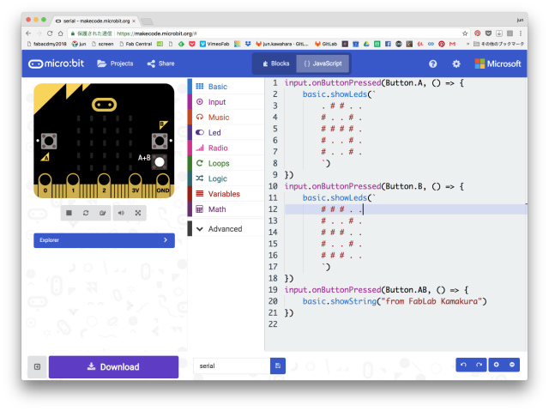Click the address bar URL

tap(156, 33)
